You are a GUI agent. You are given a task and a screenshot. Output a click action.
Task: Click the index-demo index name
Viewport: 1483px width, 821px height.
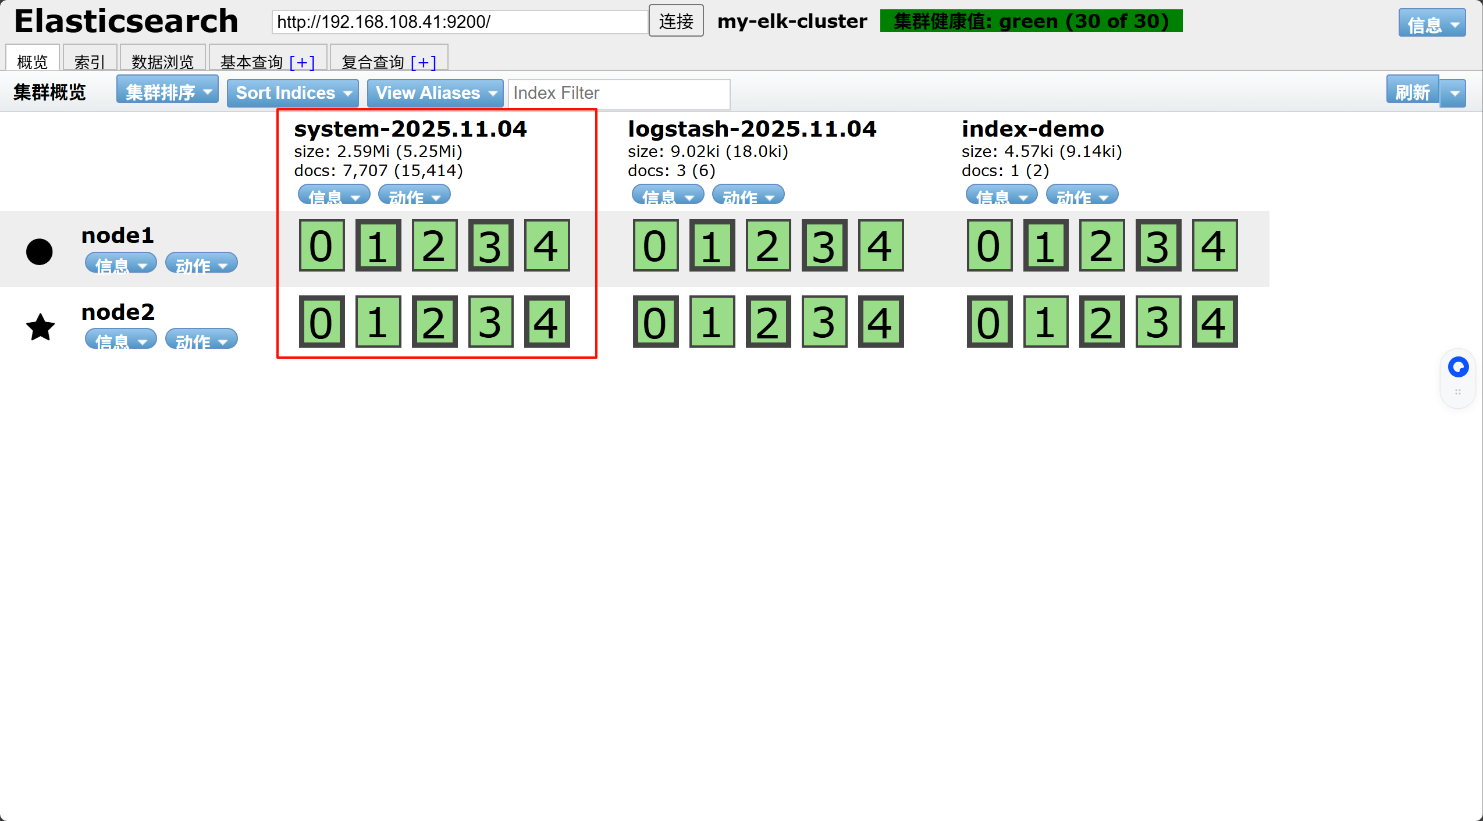(x=1033, y=128)
